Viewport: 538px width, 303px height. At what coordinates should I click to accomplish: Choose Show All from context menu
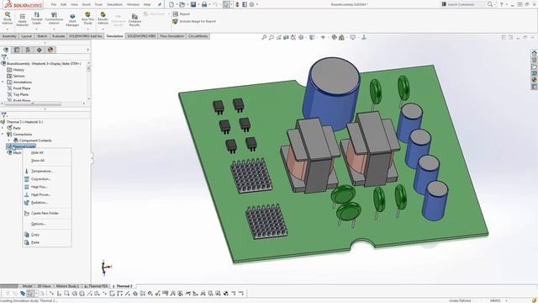(x=37, y=161)
